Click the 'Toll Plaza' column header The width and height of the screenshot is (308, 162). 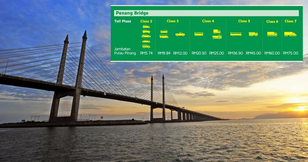click(x=123, y=21)
